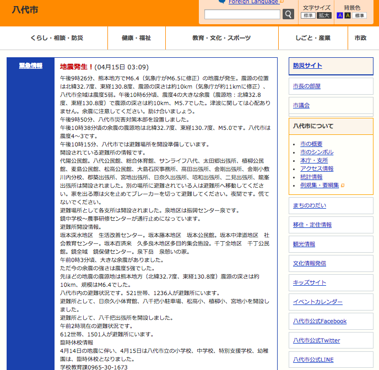Image resolution: width=379 pixels, height=370 pixels.
Task: Enlarge text with 拡大 button
Action: [x=324, y=15]
